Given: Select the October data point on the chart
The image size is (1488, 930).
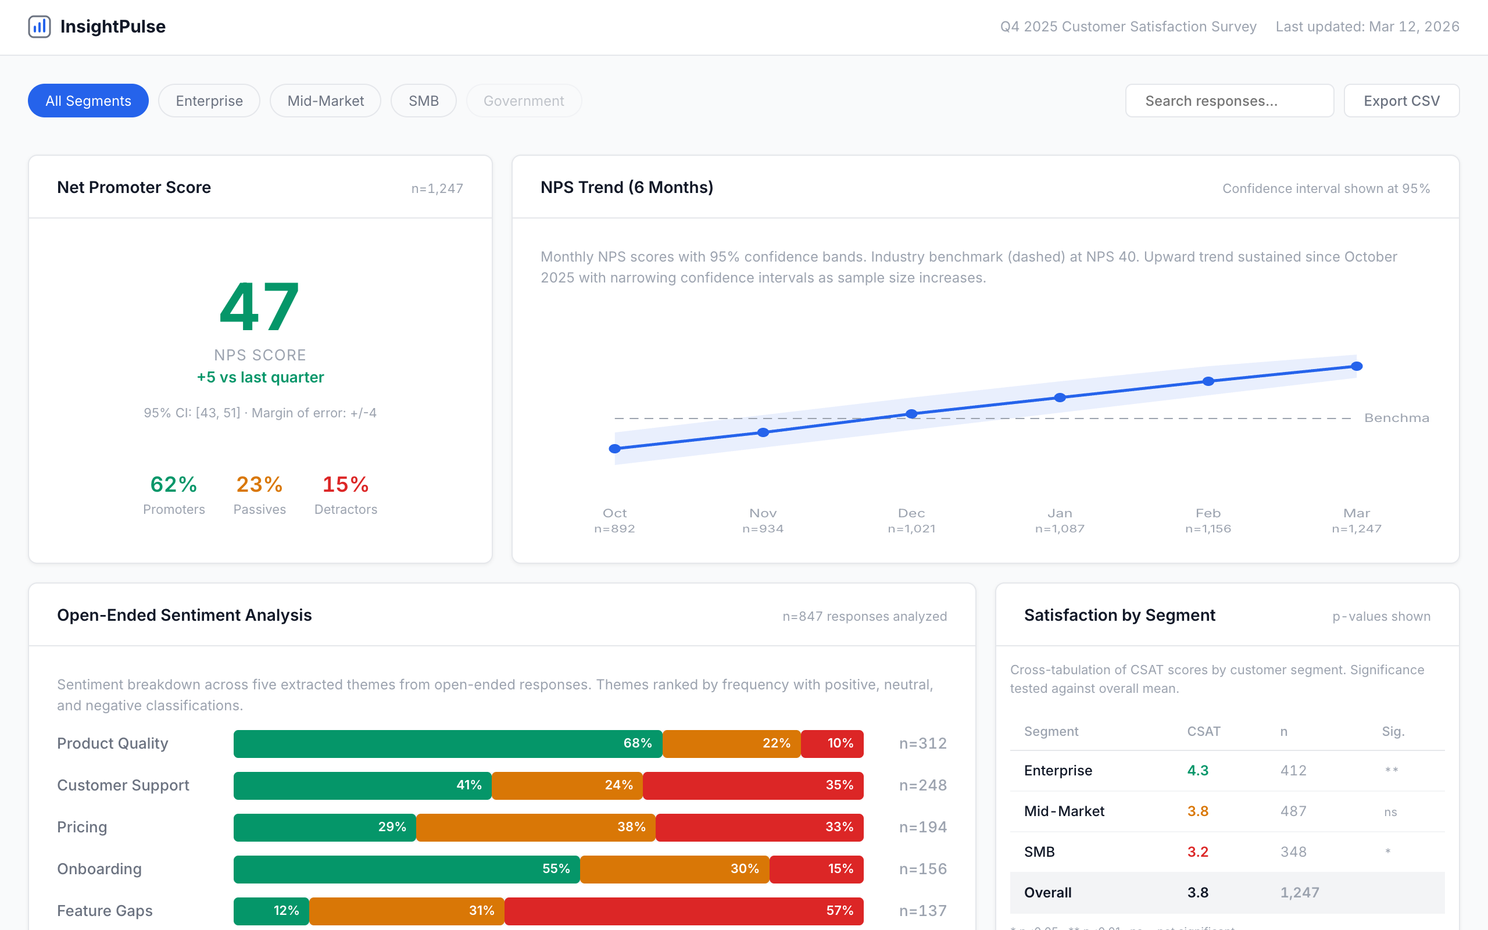Looking at the screenshot, I should click(615, 448).
